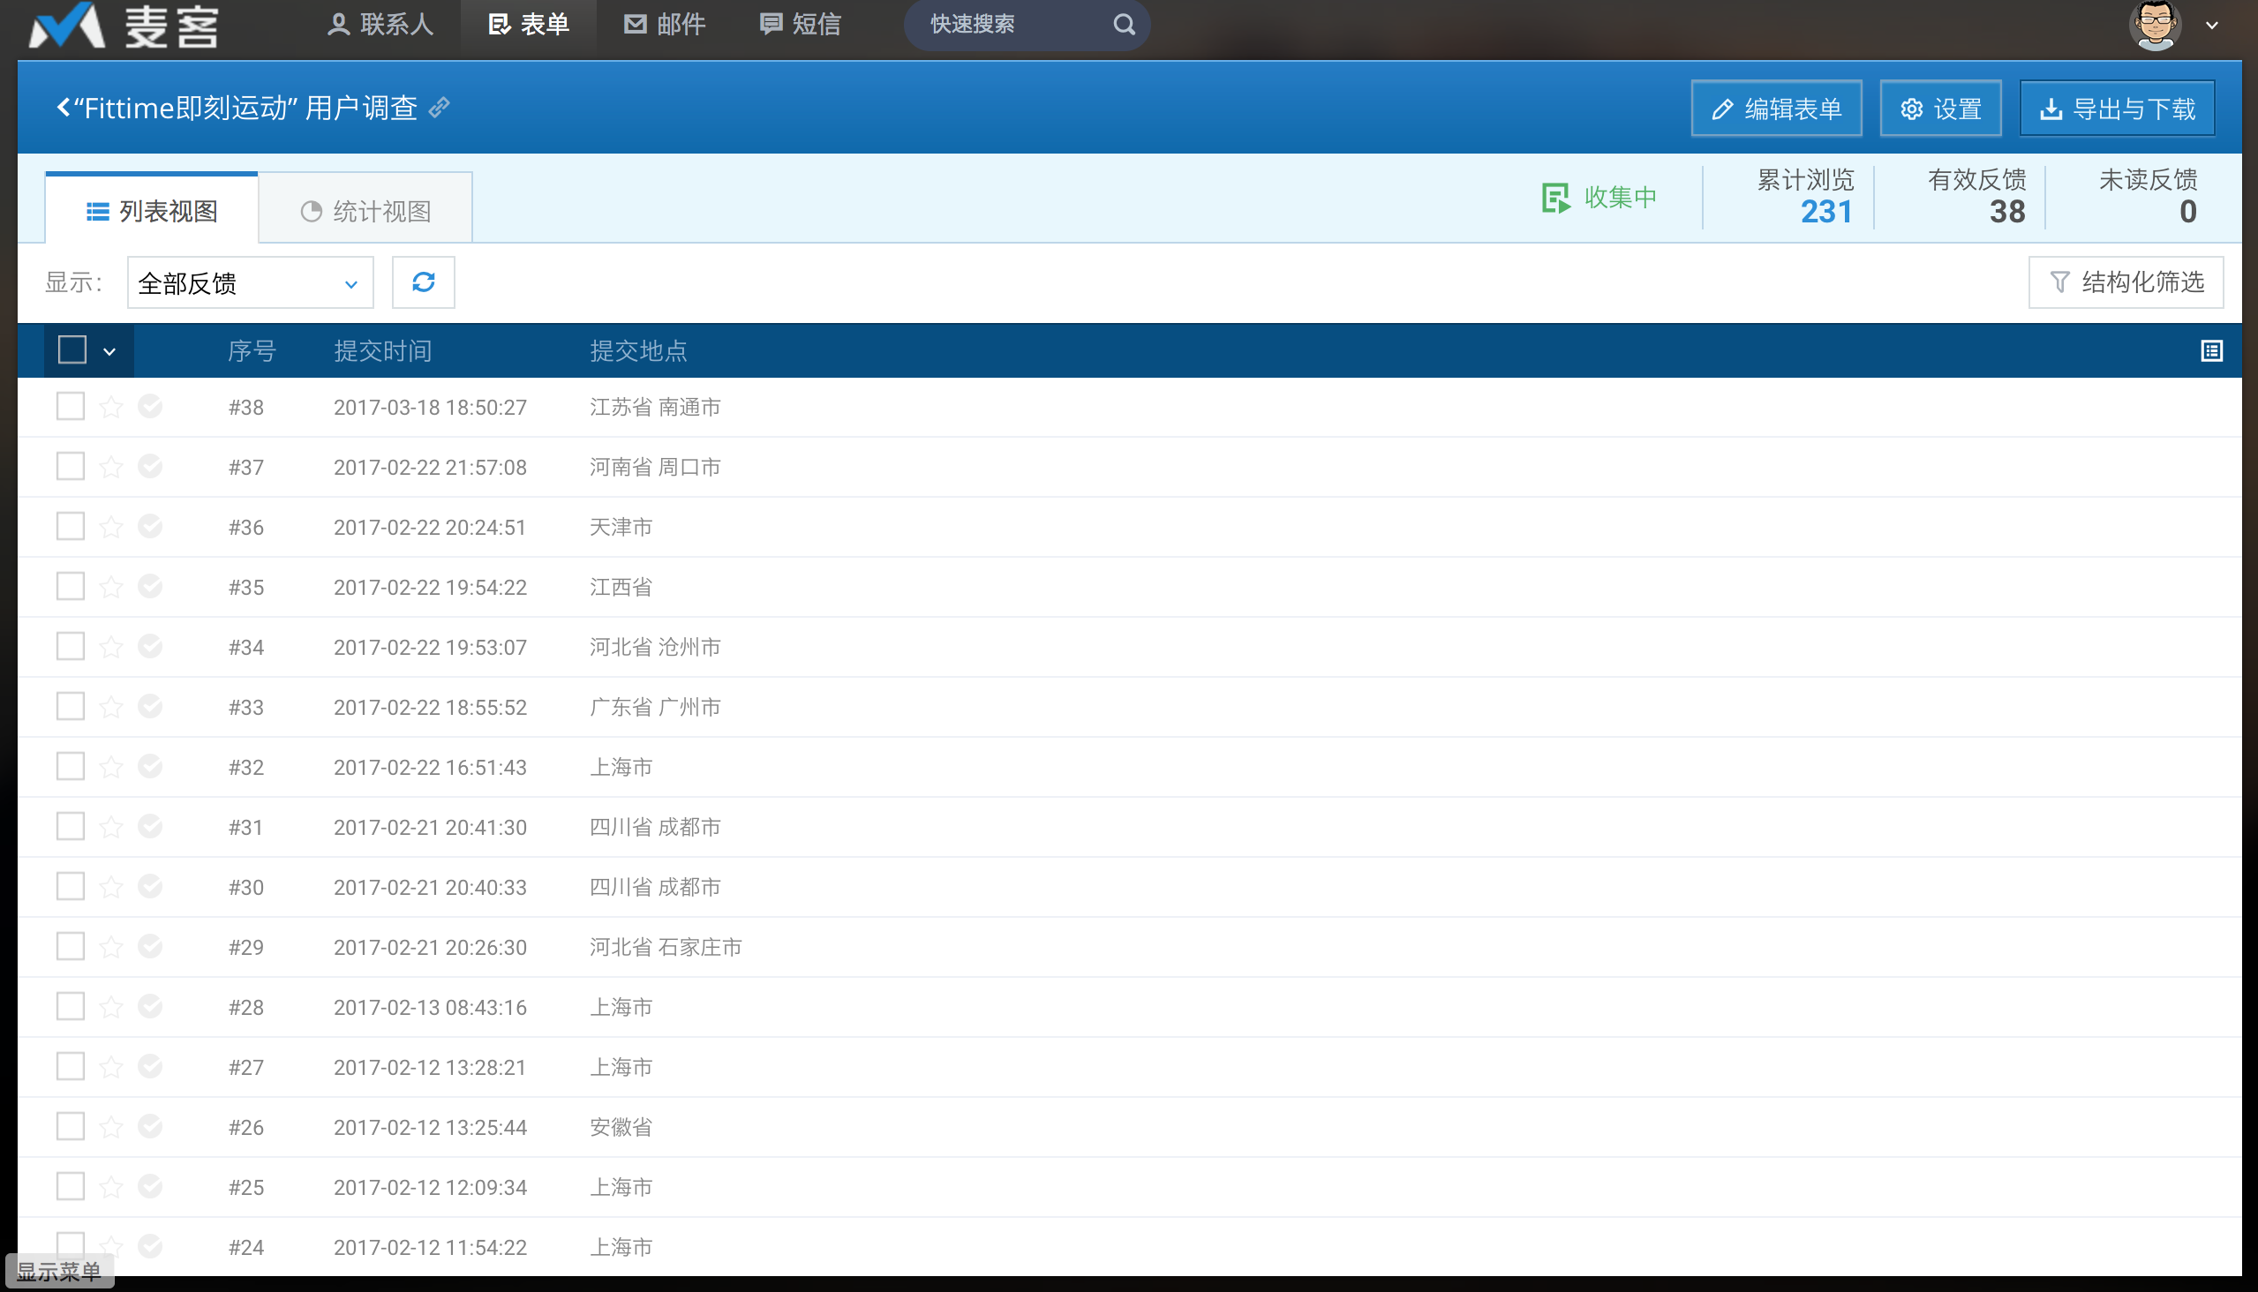The height and width of the screenshot is (1292, 2258).
Task: Toggle the checkmark status on #31
Action: [x=150, y=826]
